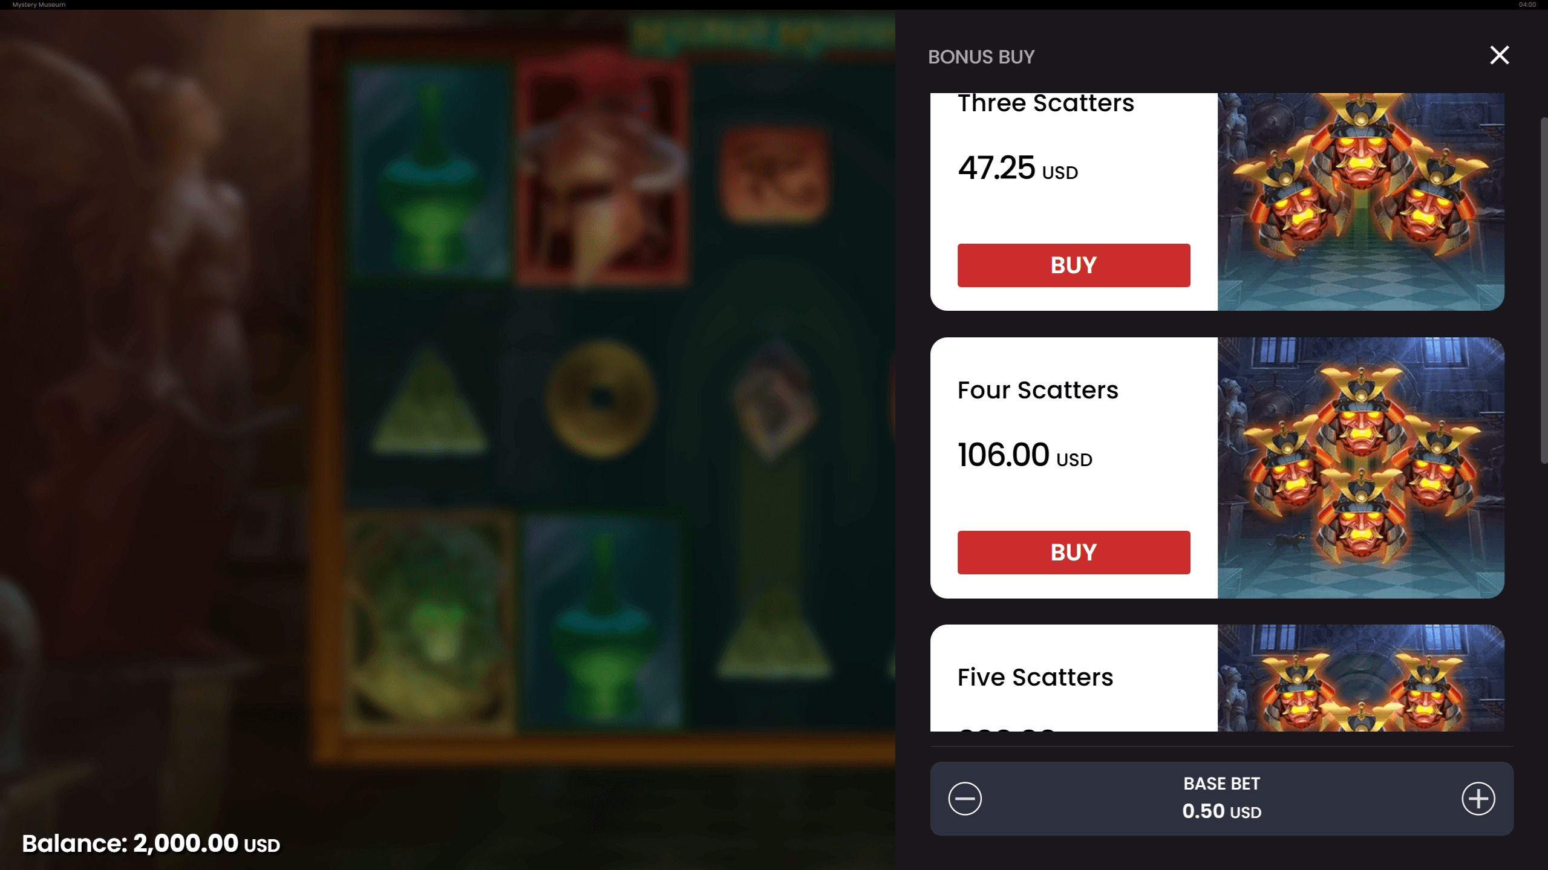Close the Bonus Buy panel
The image size is (1548, 870).
pos(1499,55)
